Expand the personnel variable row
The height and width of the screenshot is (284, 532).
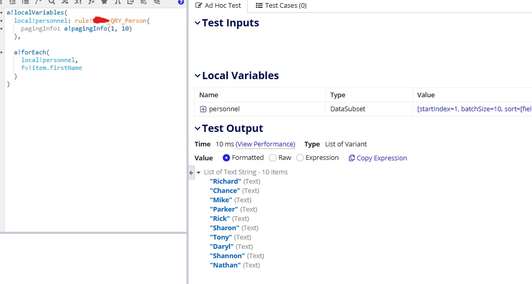(203, 109)
